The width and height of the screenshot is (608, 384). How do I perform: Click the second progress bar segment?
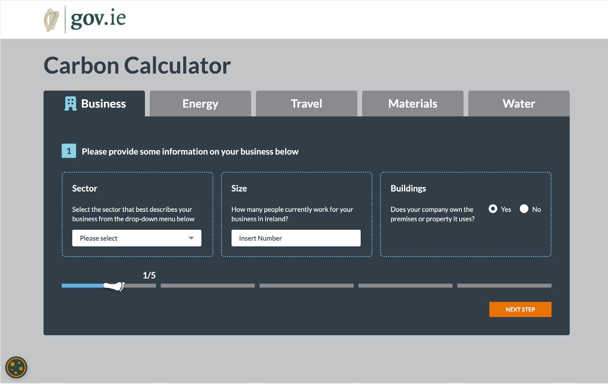pyautogui.click(x=207, y=285)
